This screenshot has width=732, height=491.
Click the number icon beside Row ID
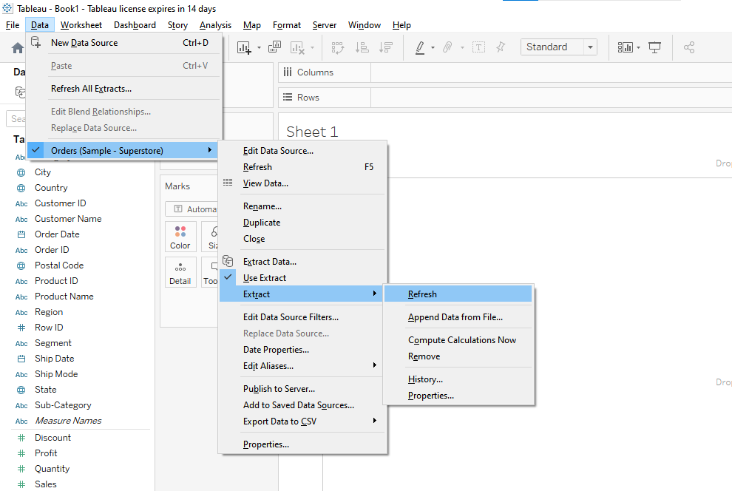[21, 328]
